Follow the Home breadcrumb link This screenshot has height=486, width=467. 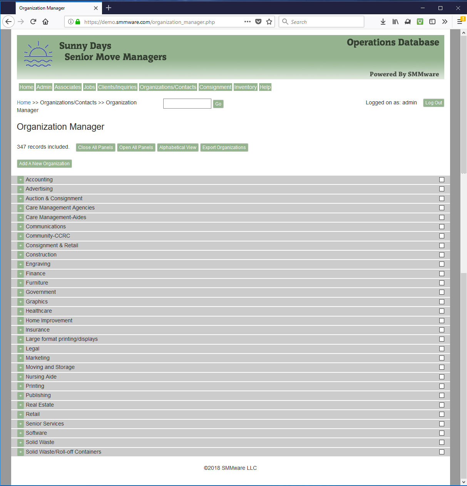pyautogui.click(x=24, y=102)
